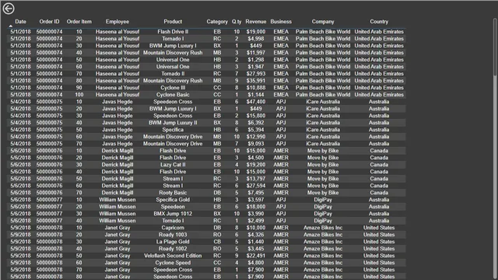Image resolution: width=498 pixels, height=280 pixels.
Task: Sort by the Employee column header
Action: (x=117, y=22)
